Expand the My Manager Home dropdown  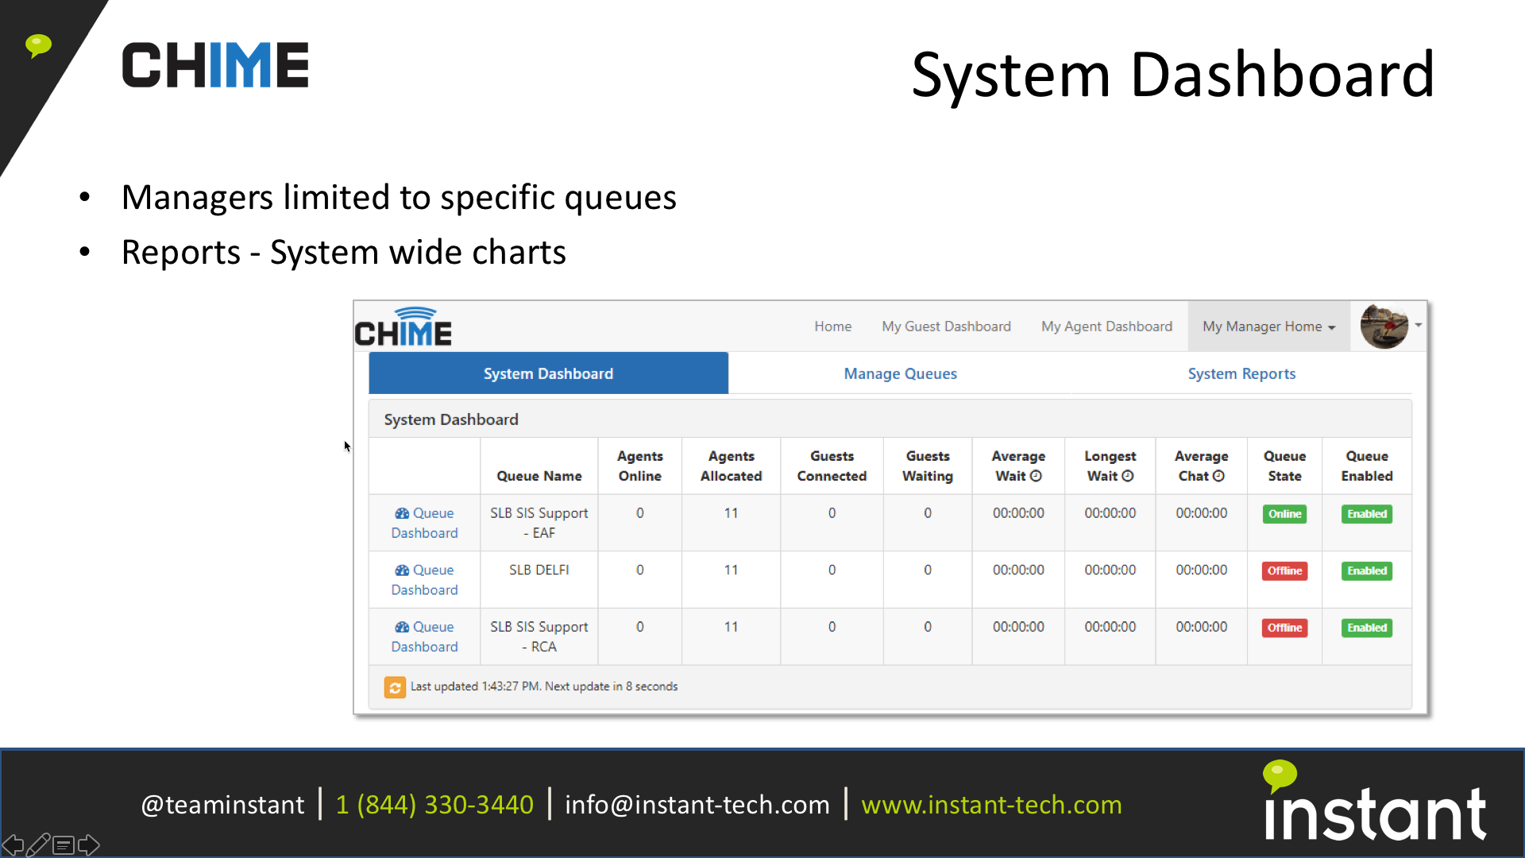(x=1268, y=327)
